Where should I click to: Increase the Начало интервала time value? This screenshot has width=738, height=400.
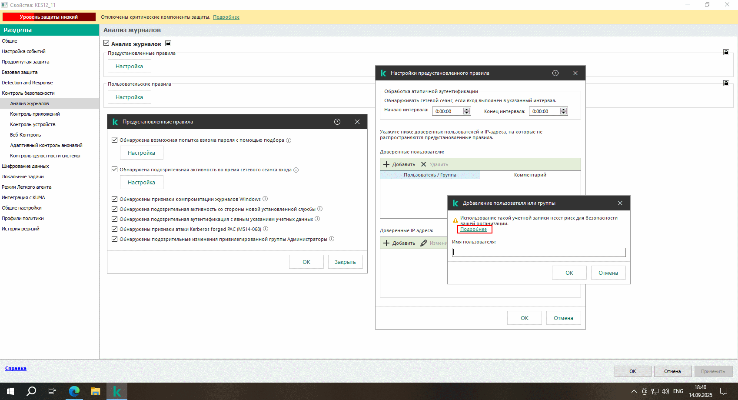467,109
